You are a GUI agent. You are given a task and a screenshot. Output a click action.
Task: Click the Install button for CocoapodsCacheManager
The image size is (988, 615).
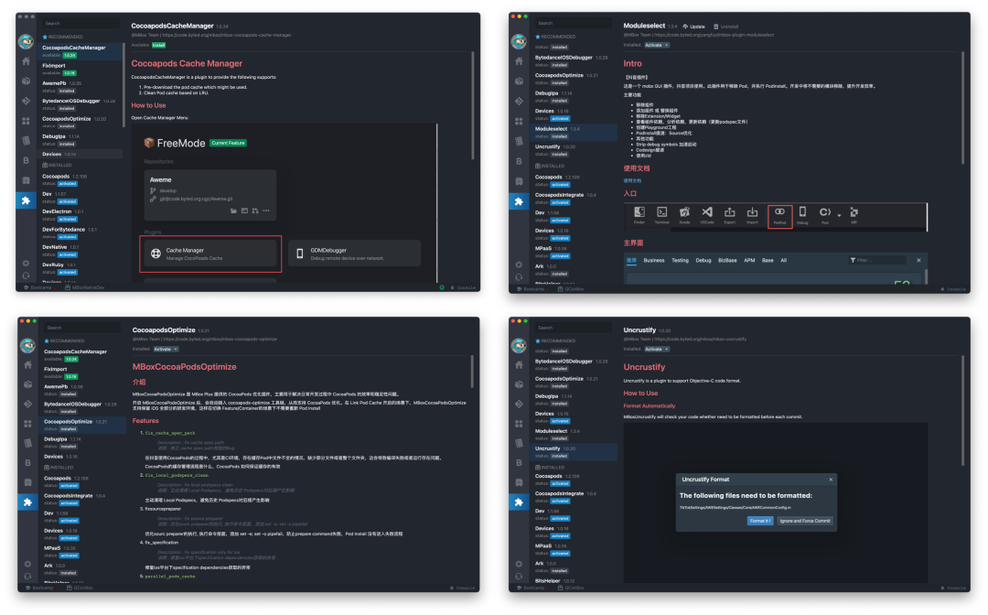158,46
